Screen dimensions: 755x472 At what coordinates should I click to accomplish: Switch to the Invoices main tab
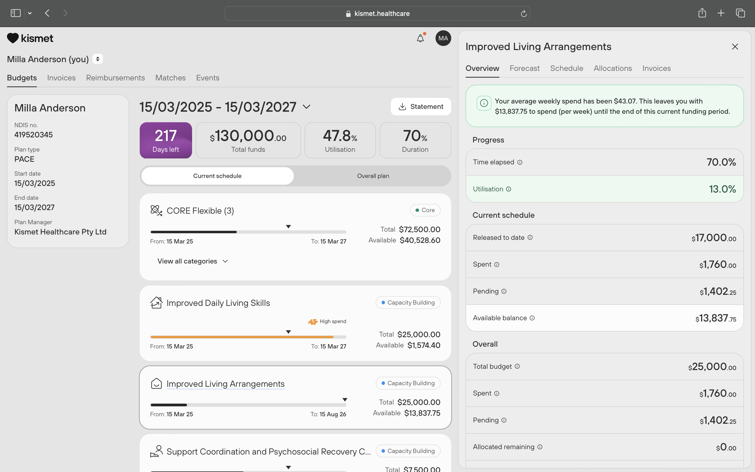[61, 78]
